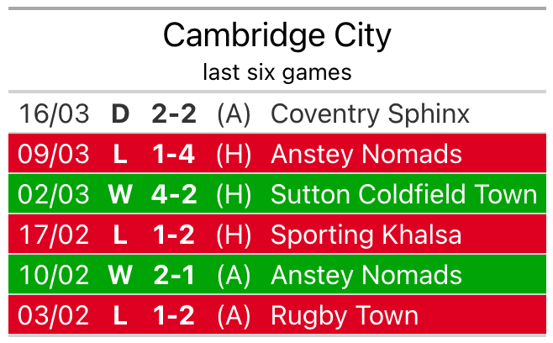Open Anstey Nomads from the 09/03 game
The height and width of the screenshot is (343, 553).
(366, 154)
